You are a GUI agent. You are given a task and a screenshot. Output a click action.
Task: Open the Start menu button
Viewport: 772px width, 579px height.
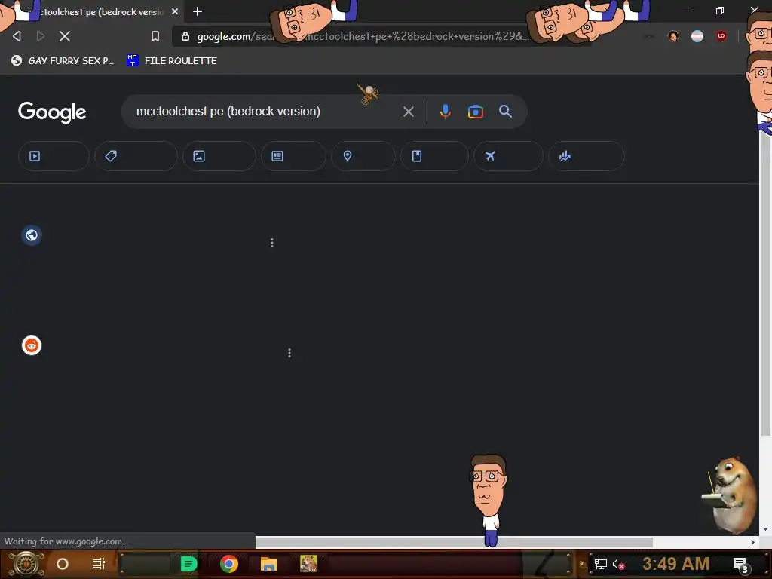pyautogui.click(x=26, y=564)
